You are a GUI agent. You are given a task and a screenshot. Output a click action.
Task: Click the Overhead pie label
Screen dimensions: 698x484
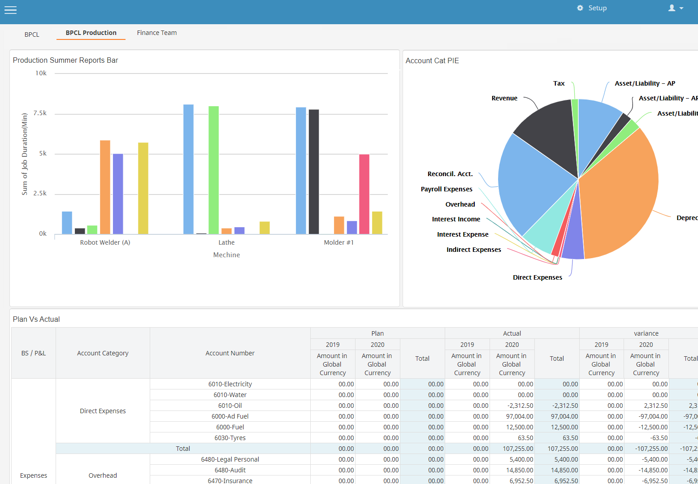(460, 204)
